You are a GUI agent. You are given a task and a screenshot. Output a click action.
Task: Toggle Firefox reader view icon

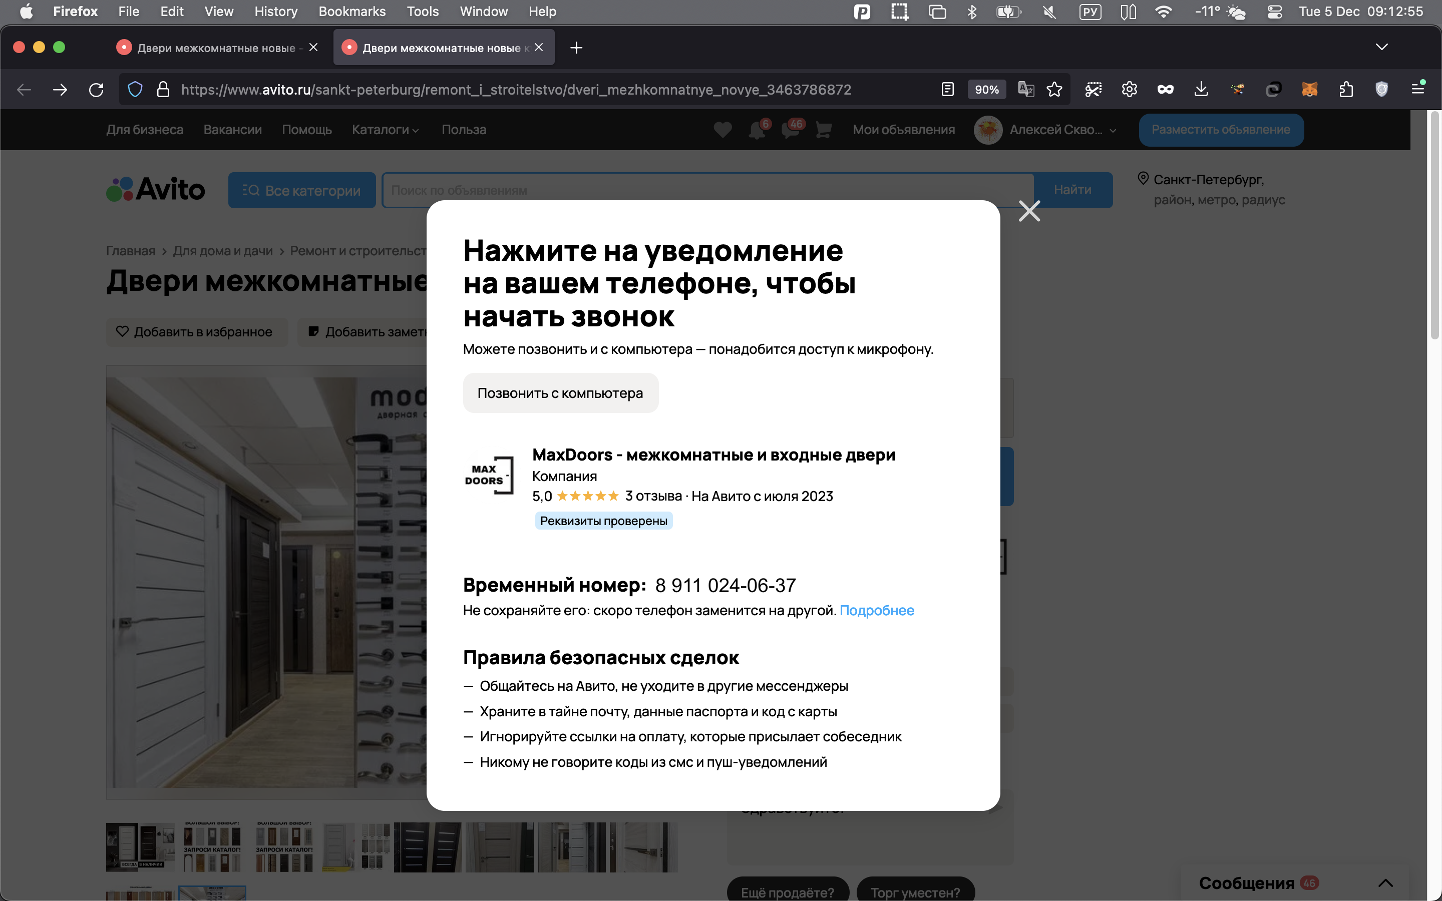click(x=947, y=90)
